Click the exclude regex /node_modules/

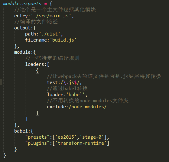87,107
